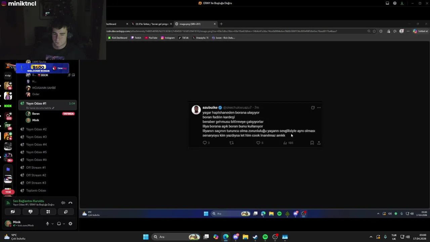The height and width of the screenshot is (242, 430).
Task: Open a new browser tab with plus
Action: [x=221, y=24]
